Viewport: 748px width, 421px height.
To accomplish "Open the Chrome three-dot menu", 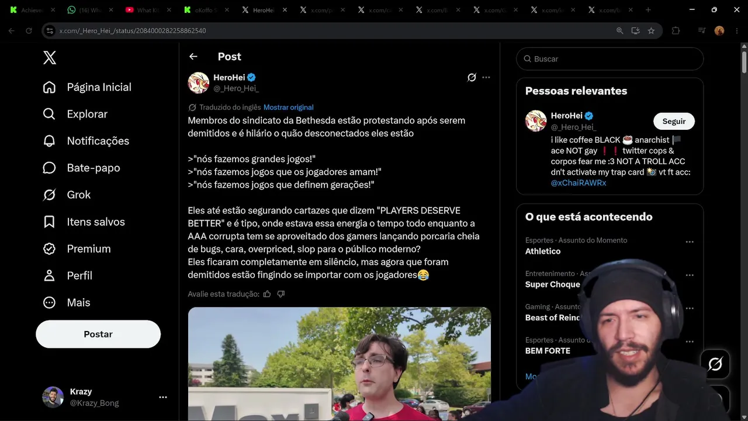I will click(x=736, y=30).
